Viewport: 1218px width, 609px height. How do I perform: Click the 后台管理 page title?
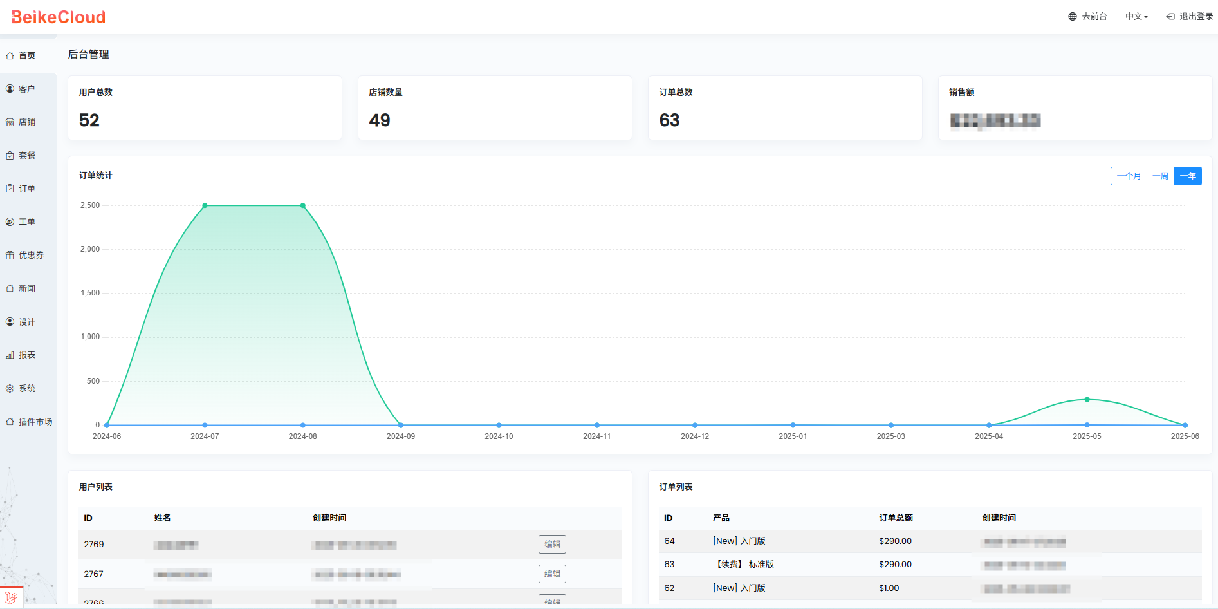89,55
